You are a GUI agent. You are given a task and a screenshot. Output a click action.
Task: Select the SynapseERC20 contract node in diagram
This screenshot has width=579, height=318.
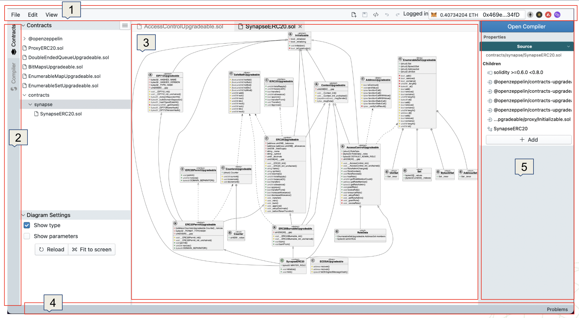pos(293,266)
